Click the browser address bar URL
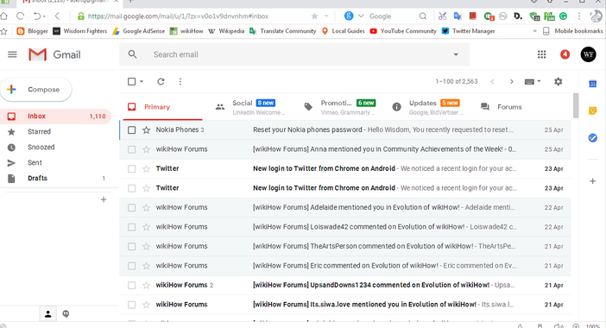The width and height of the screenshot is (606, 328). tap(178, 16)
